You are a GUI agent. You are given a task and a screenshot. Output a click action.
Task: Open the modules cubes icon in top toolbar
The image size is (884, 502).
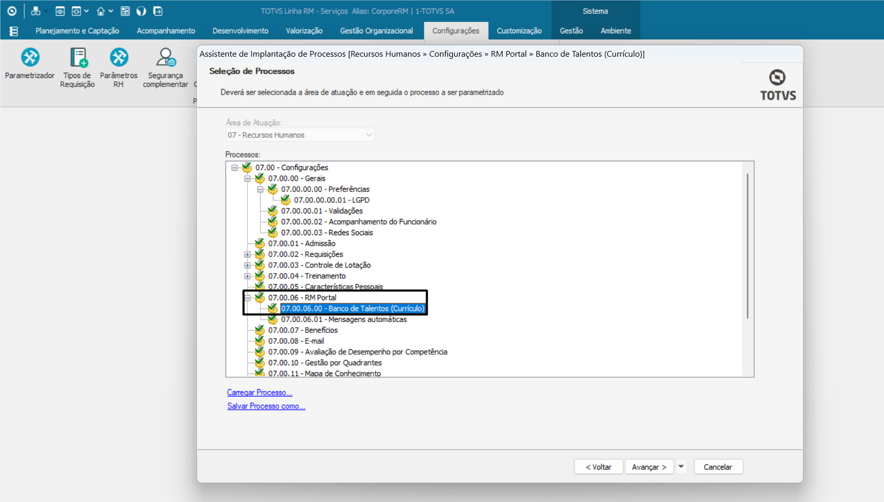click(35, 11)
